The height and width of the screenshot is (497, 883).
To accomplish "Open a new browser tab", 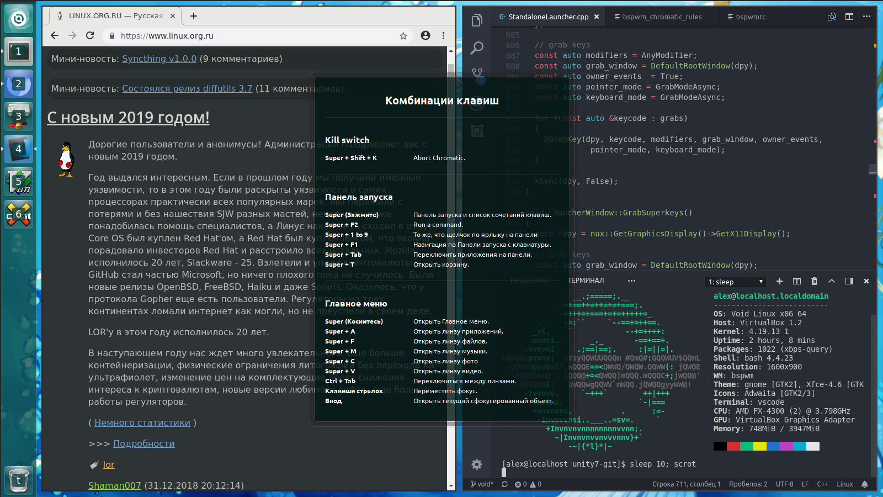I will pyautogui.click(x=194, y=16).
